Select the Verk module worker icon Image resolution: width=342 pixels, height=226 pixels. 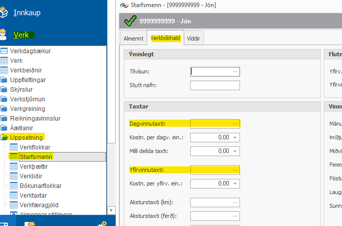tap(4, 35)
